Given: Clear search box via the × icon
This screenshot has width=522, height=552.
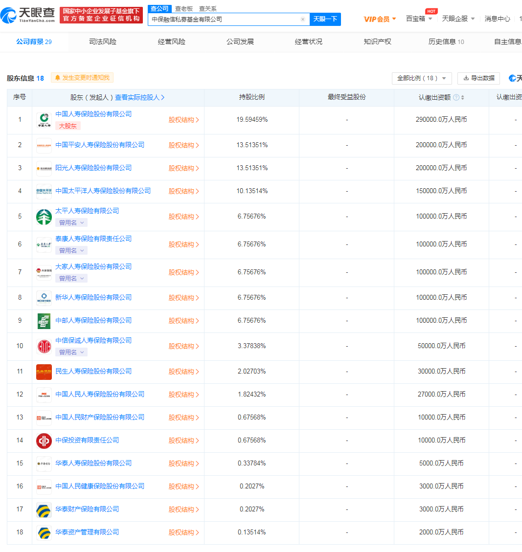Looking at the screenshot, I should [x=303, y=19].
